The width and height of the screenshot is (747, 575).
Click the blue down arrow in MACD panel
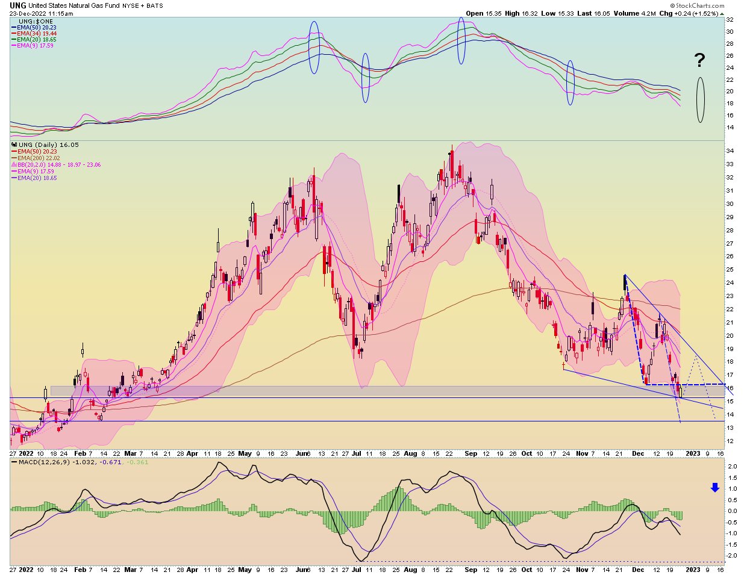(x=715, y=488)
